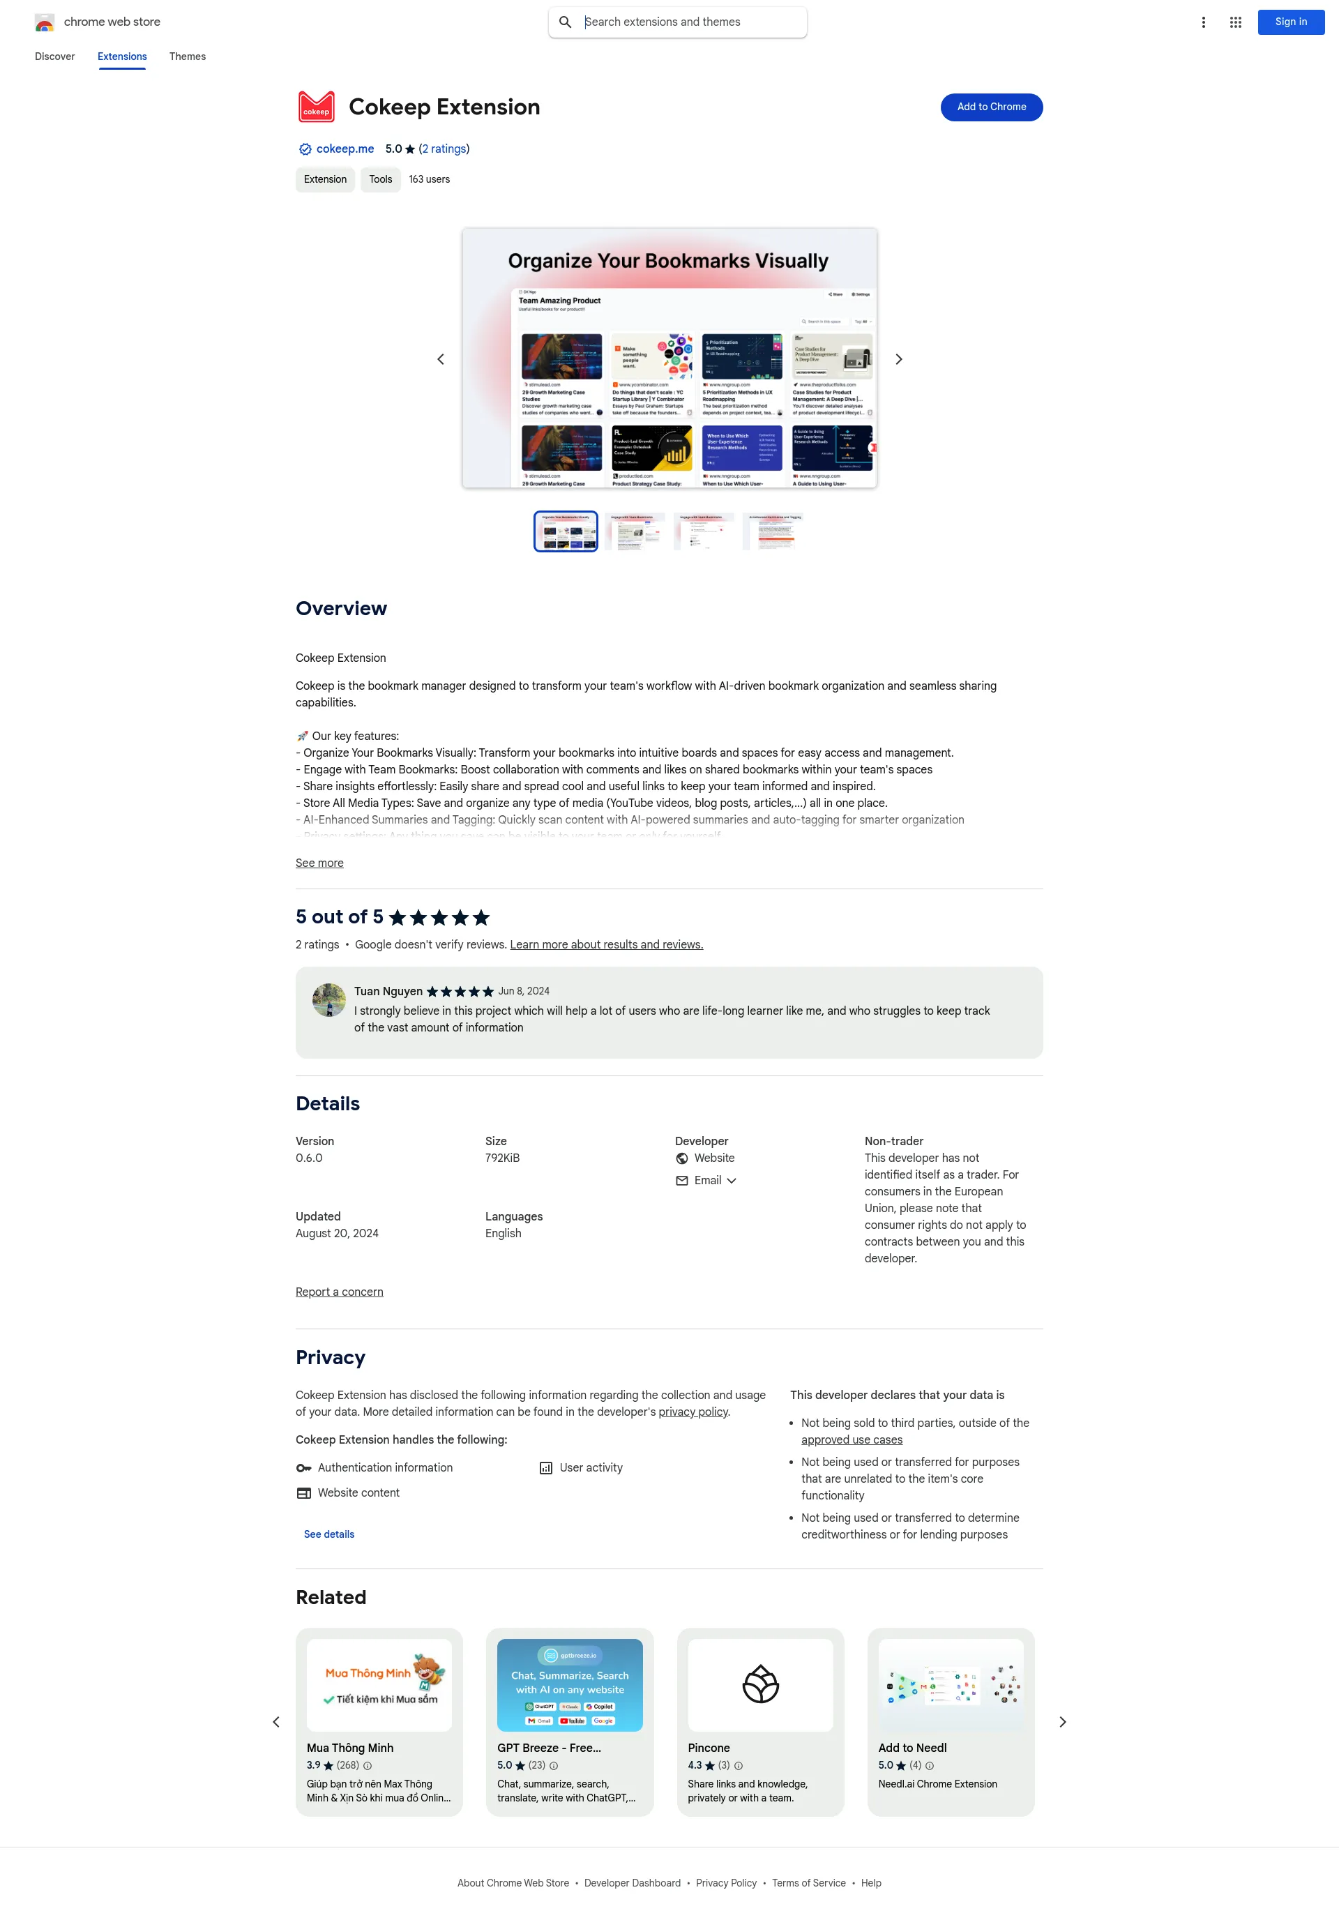
Task: Click the left navigation arrow on main screenshot
Action: (441, 359)
